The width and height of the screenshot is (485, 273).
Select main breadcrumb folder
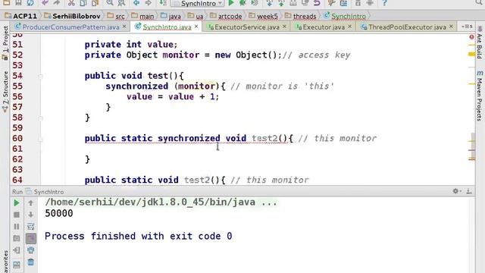(x=142, y=16)
